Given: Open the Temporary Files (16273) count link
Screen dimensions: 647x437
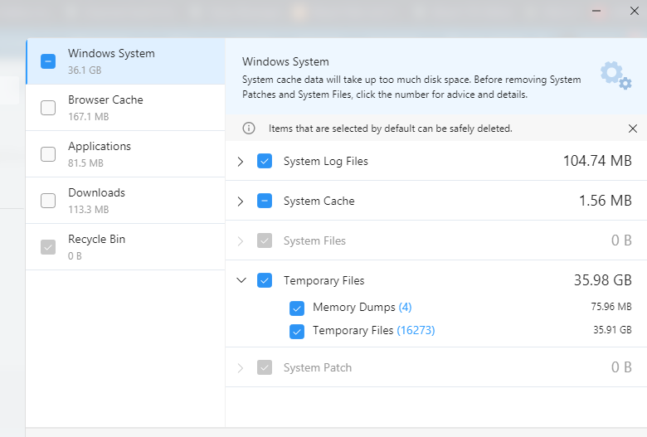Looking at the screenshot, I should pos(416,331).
